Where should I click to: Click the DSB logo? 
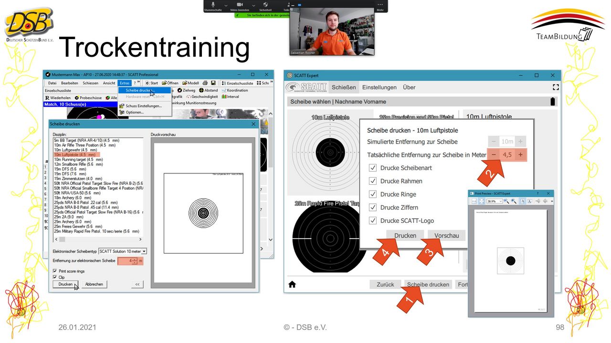tap(30, 25)
